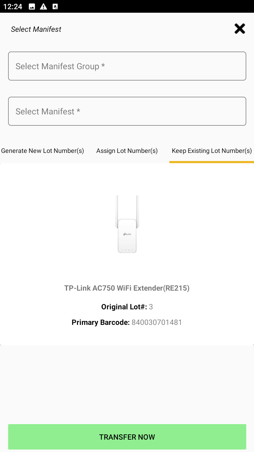
Task: Tap the Primary Barcode label
Action: coord(101,322)
